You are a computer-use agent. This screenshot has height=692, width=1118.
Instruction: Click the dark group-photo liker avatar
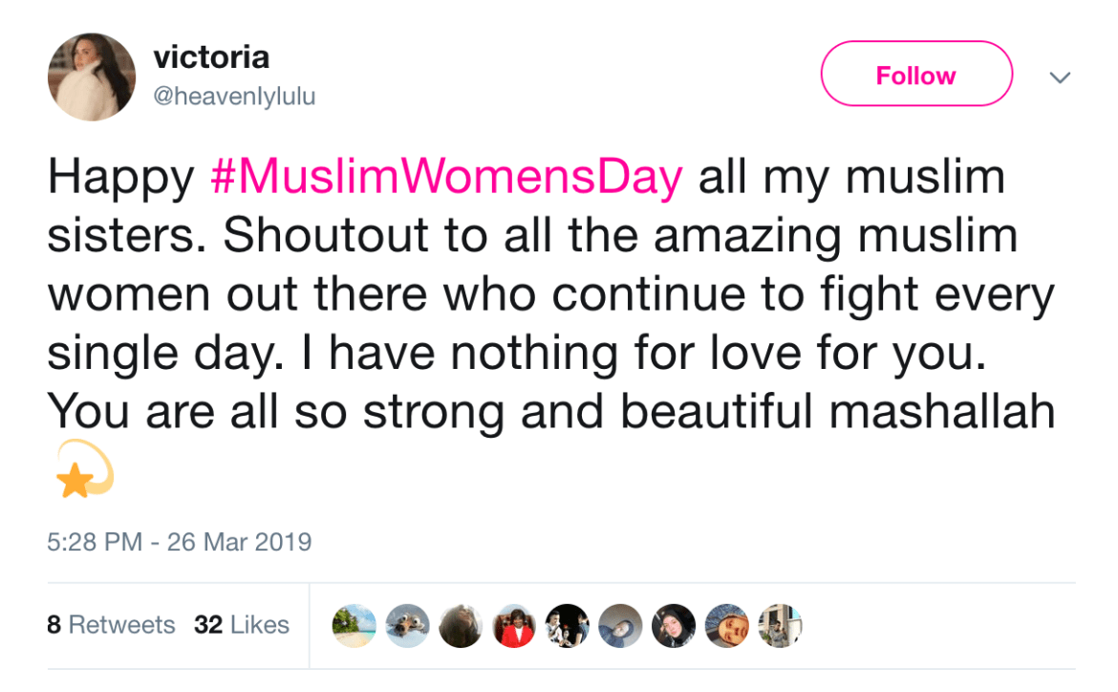[x=568, y=626]
